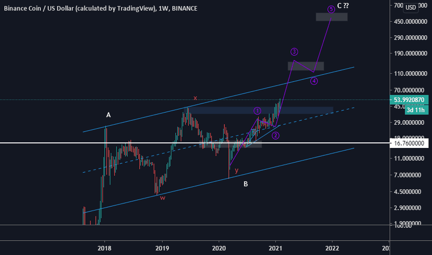Select the circled wave 3 label
This screenshot has height=255, width=432.
(x=294, y=51)
